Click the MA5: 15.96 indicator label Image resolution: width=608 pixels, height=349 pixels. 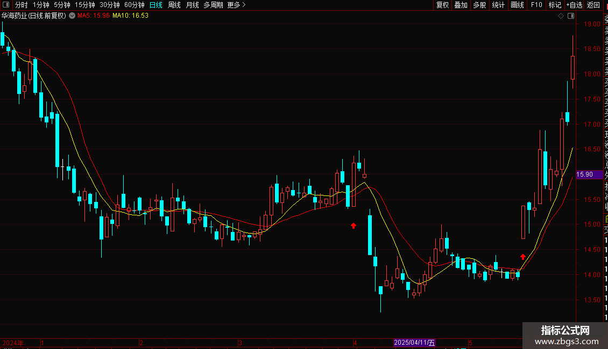pos(94,16)
